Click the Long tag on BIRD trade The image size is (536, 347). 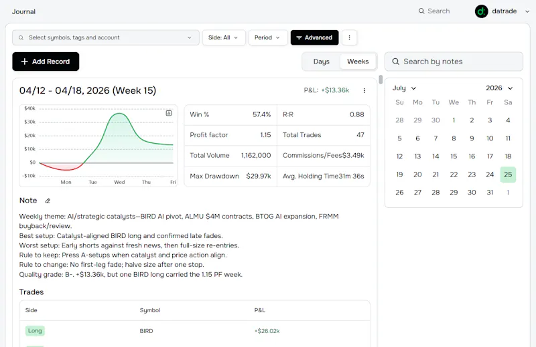click(35, 331)
